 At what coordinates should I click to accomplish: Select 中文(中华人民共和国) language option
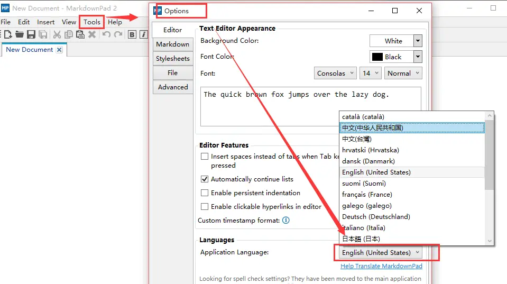point(412,128)
